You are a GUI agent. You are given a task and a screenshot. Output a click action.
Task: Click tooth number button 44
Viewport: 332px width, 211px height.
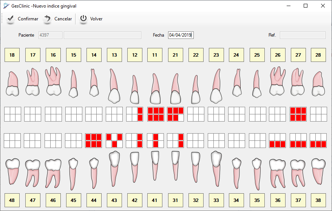94,200
